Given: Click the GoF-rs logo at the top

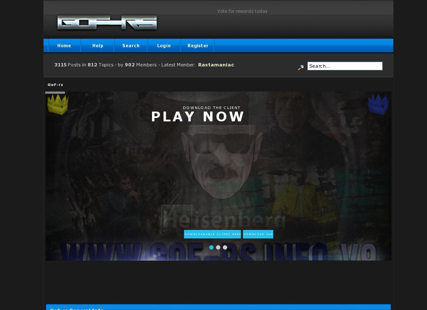Looking at the screenshot, I should coord(107,23).
